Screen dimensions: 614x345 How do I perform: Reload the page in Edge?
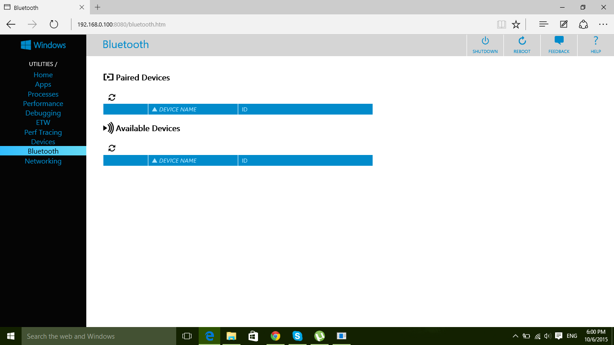click(x=54, y=24)
